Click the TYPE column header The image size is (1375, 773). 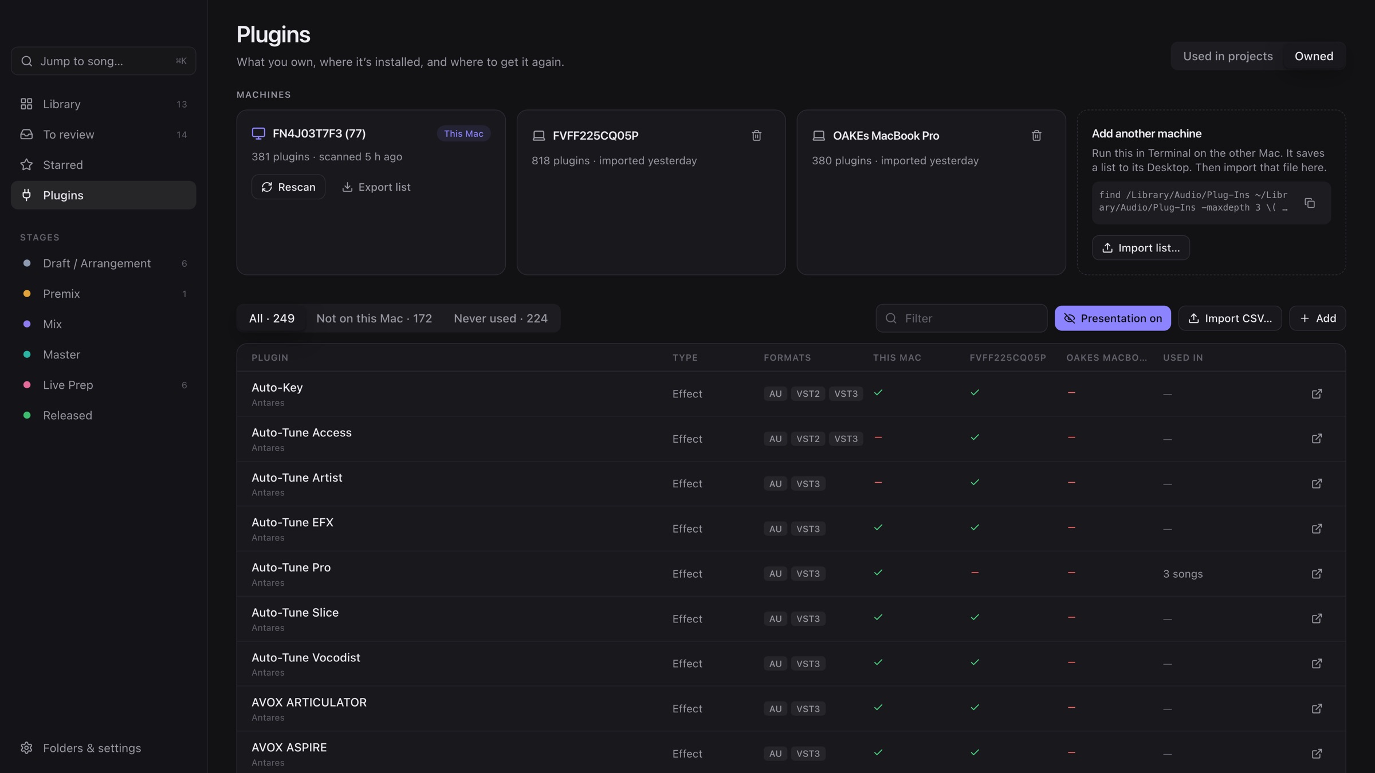pos(685,358)
